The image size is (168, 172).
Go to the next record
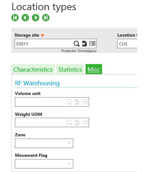pos(35,18)
